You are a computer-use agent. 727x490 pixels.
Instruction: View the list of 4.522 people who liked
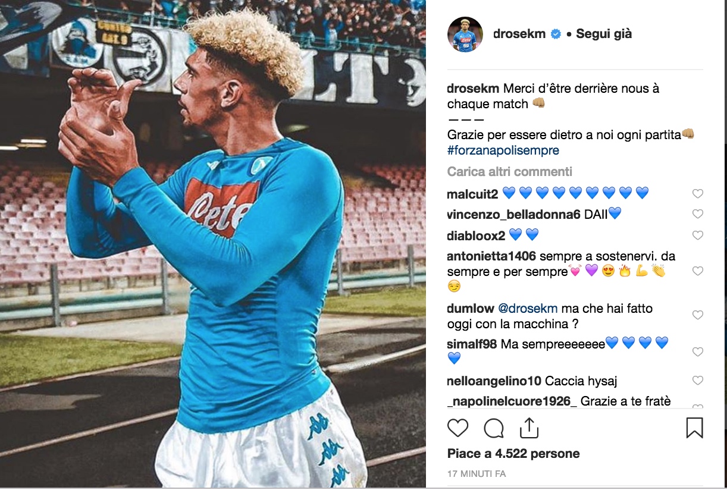pyautogui.click(x=513, y=454)
